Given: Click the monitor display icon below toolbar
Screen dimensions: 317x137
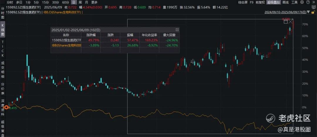Looking at the screenshot, I should point(314,7).
